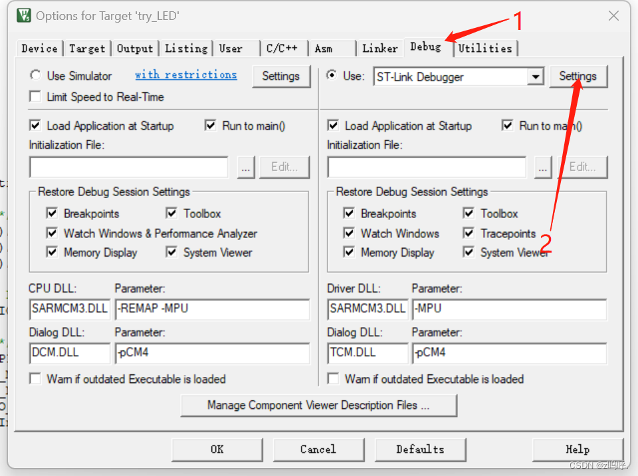Open the Utilities tab
The height and width of the screenshot is (476, 638).
click(x=485, y=49)
